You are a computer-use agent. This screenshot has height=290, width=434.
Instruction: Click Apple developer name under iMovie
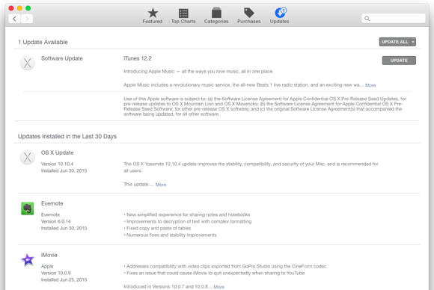pyautogui.click(x=47, y=266)
